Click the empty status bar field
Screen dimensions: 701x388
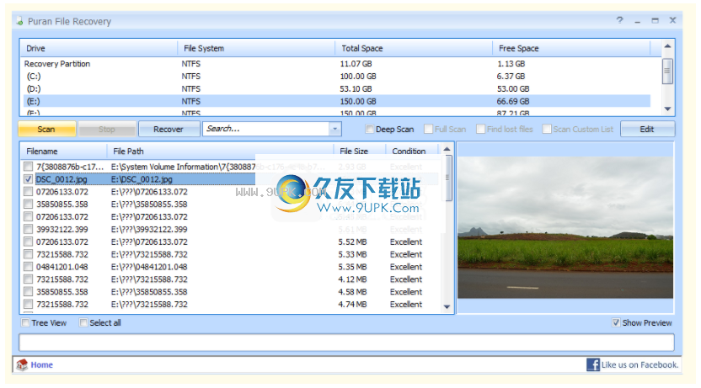point(346,343)
